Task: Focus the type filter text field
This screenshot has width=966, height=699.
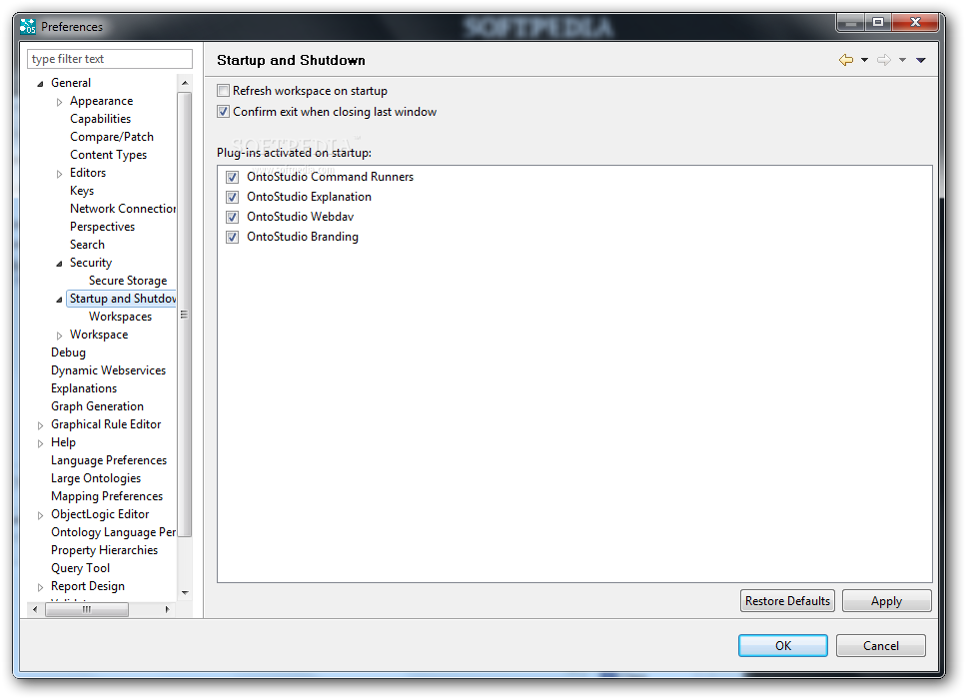Action: pos(110,59)
